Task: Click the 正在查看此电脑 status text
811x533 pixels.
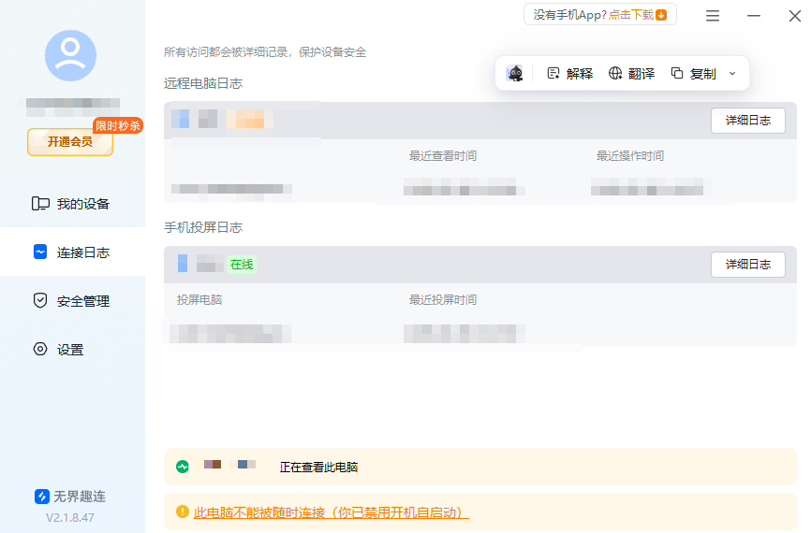Action: click(318, 468)
